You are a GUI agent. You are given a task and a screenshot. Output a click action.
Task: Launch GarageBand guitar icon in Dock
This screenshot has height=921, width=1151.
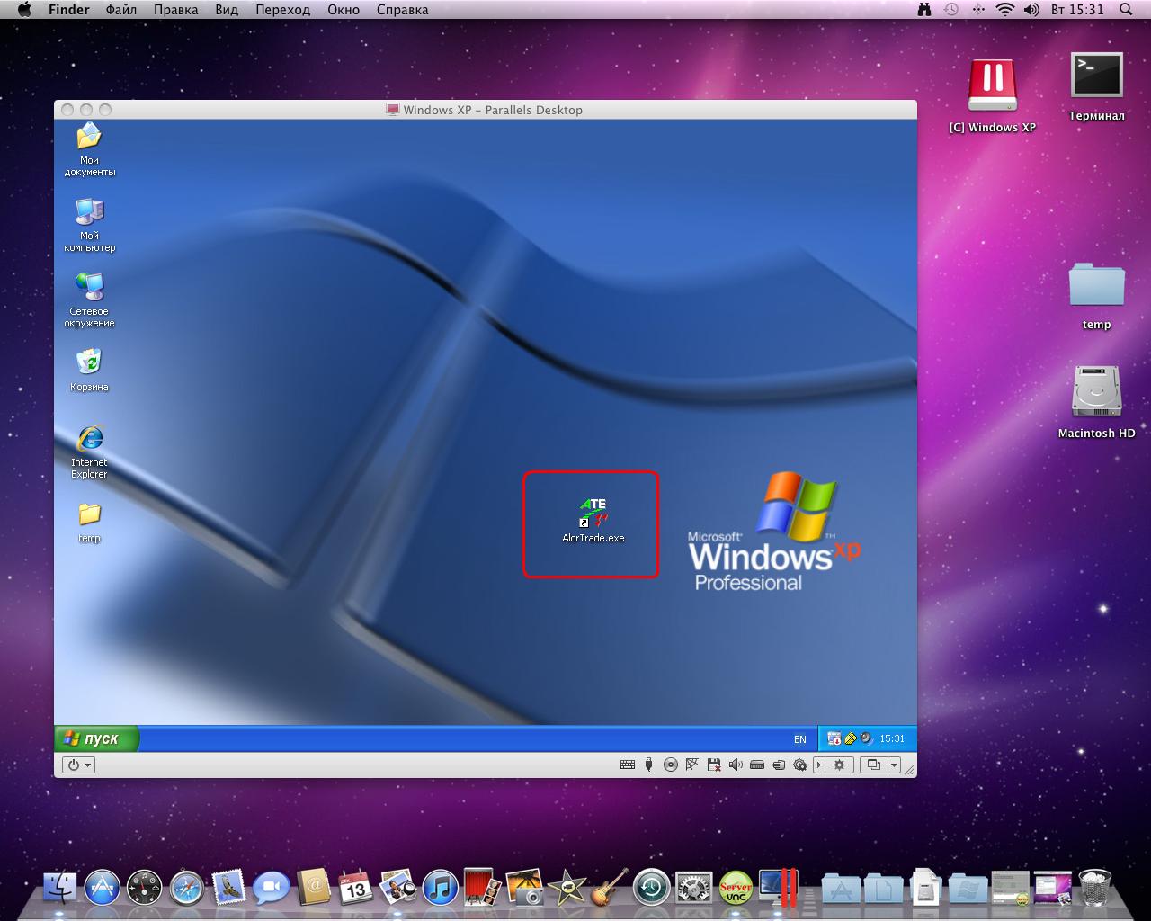click(610, 887)
